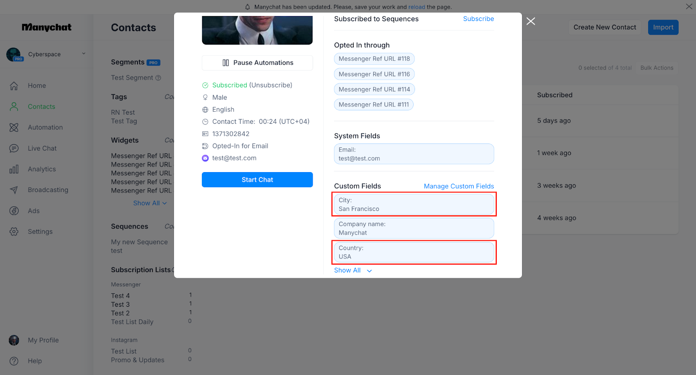Click the Help question mark icon

point(14,361)
